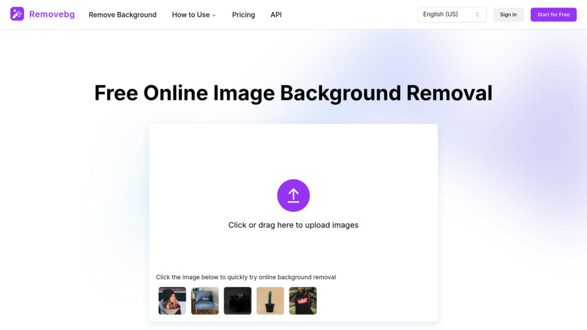Screen dimensions: 587x330
Task: Click the purple upload arrow icon
Action: [293, 195]
